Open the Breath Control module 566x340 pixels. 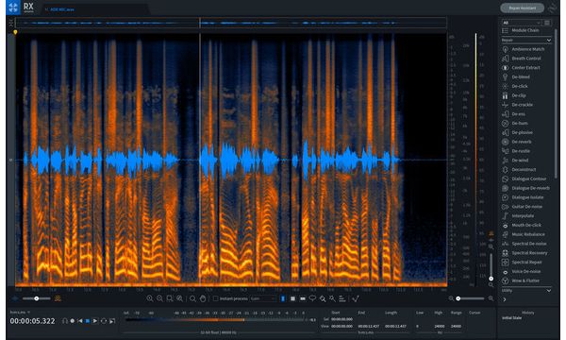coord(522,59)
